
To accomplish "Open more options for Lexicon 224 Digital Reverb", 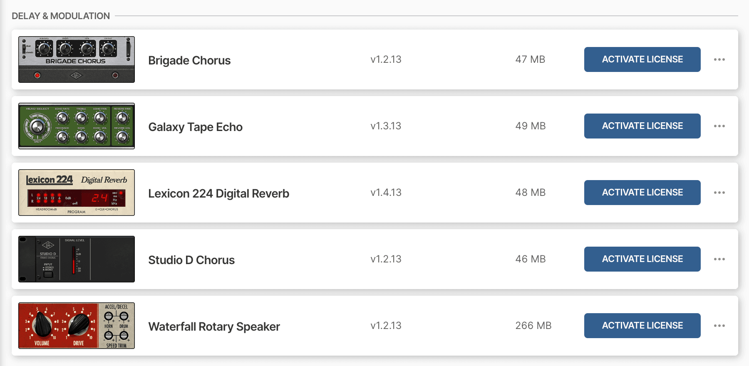I will [719, 193].
